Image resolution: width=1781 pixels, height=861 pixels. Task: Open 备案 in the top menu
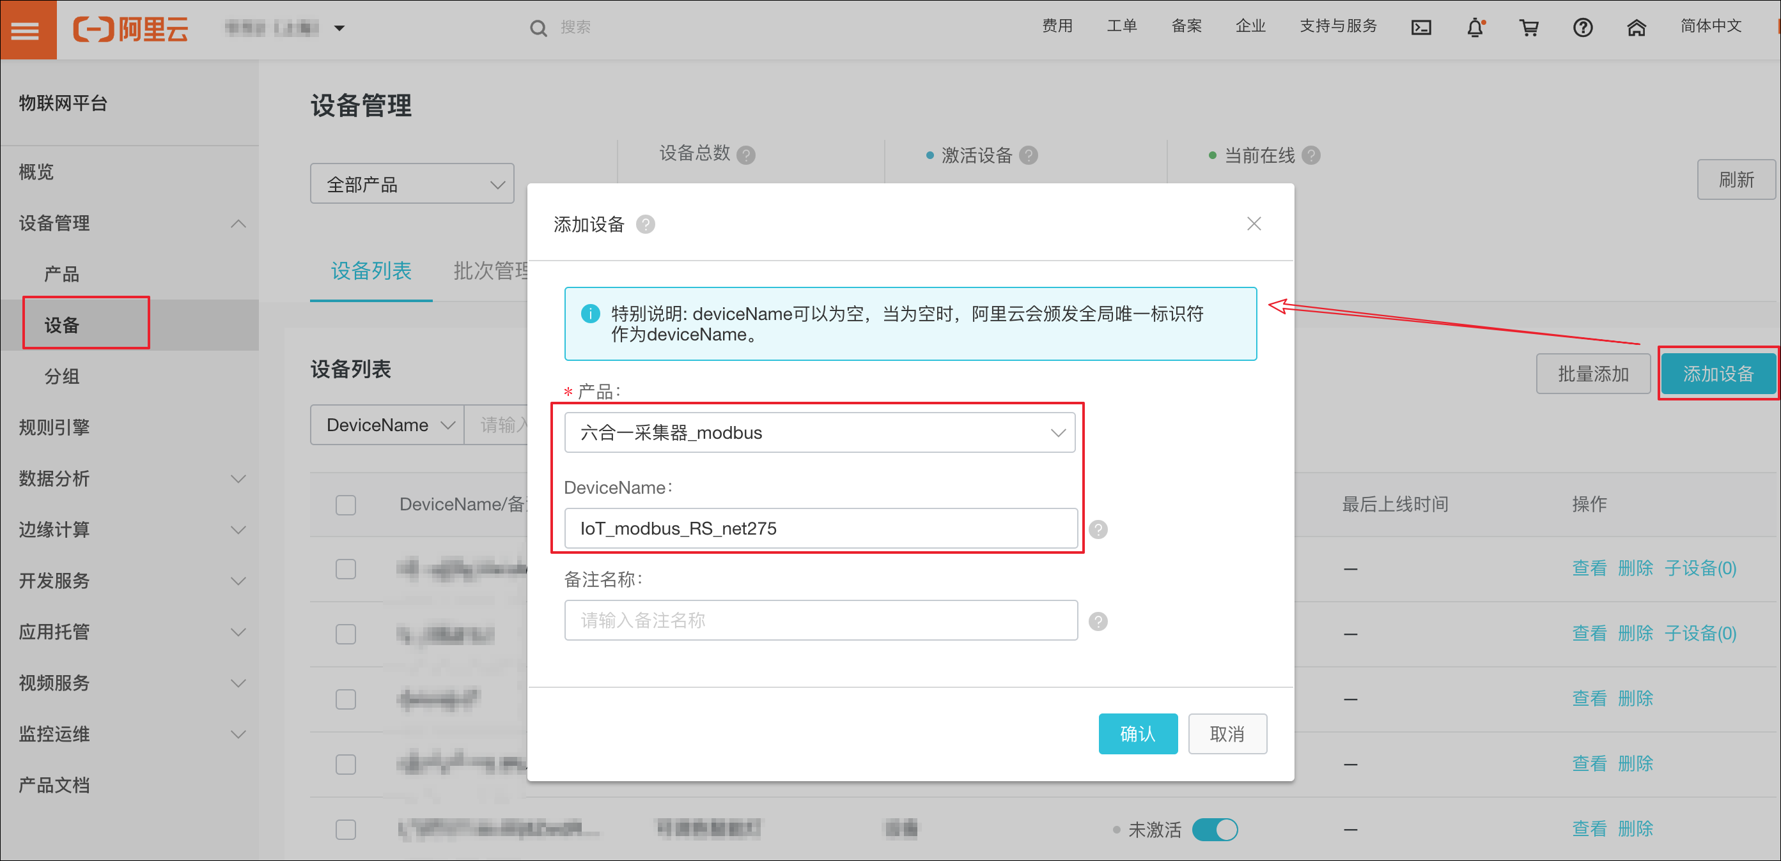1186,26
